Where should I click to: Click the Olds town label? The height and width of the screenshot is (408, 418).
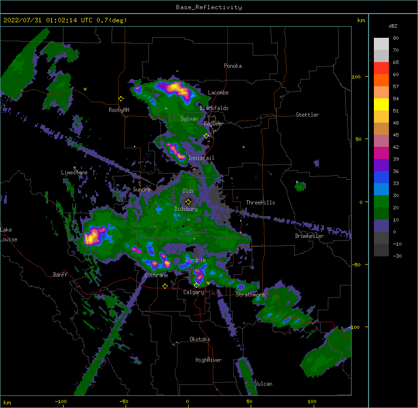[188, 191]
